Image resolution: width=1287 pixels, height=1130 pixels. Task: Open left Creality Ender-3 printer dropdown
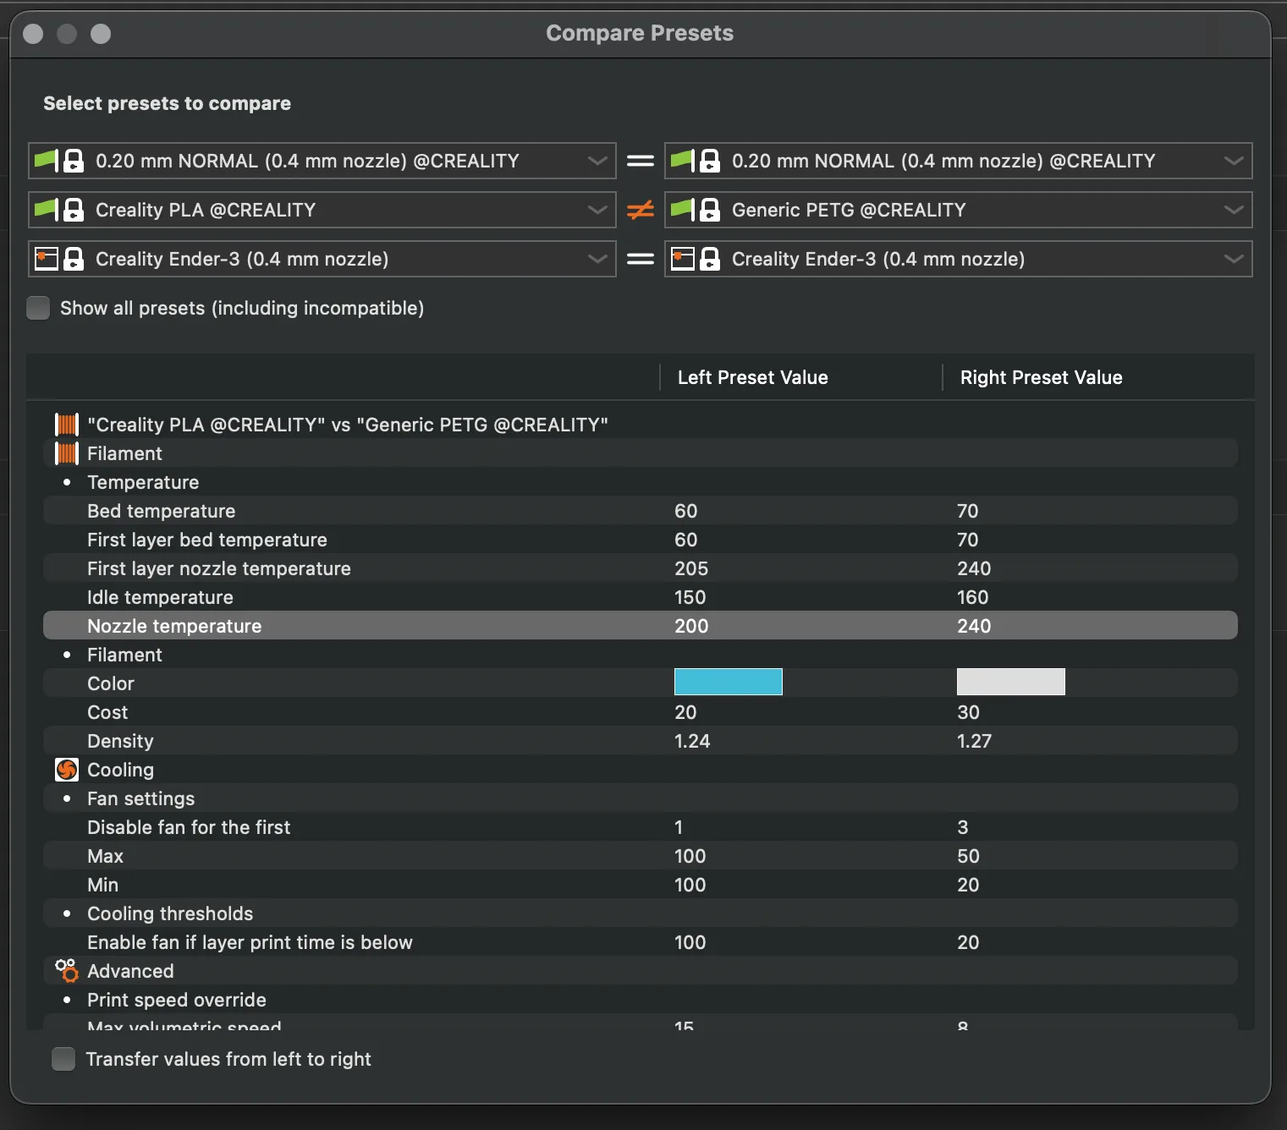coord(322,259)
